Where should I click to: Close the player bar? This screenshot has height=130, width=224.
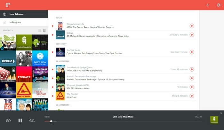(221, 113)
